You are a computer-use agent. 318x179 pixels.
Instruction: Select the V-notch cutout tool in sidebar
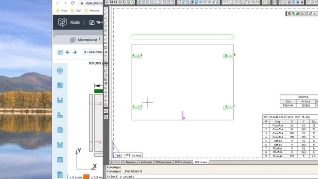pyautogui.click(x=60, y=145)
